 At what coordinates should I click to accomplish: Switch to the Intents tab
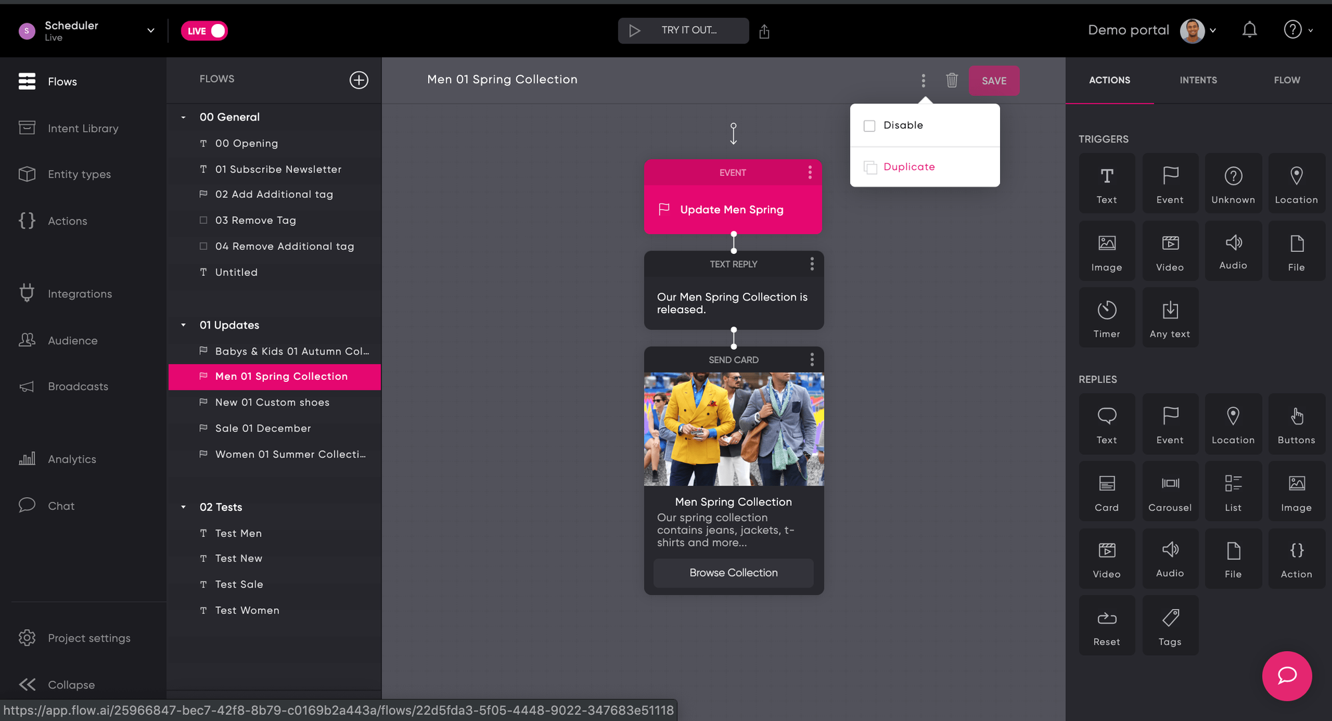(x=1197, y=80)
